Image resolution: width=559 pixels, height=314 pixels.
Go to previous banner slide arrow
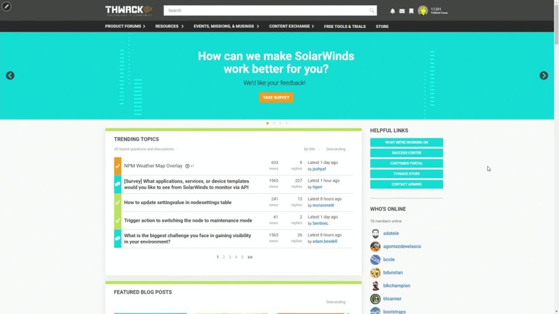(10, 76)
